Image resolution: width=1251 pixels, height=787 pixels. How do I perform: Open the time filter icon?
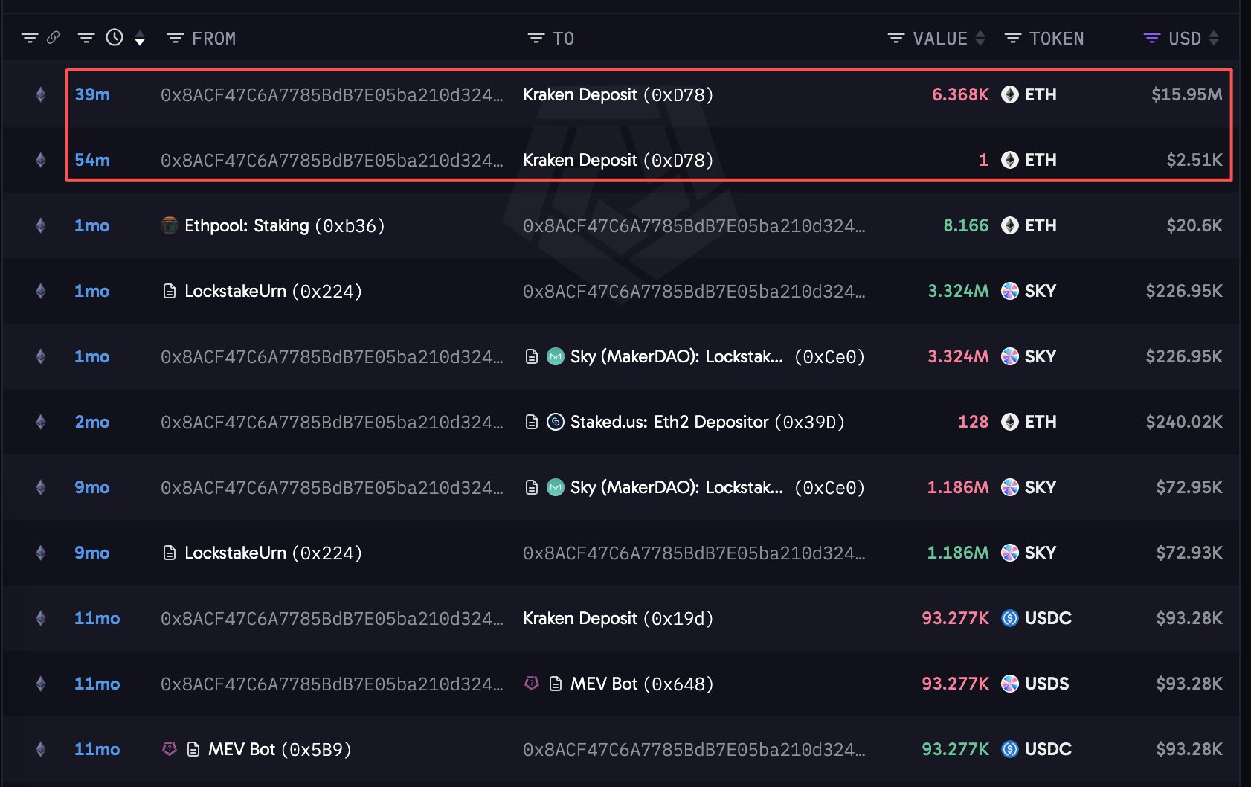click(x=86, y=38)
